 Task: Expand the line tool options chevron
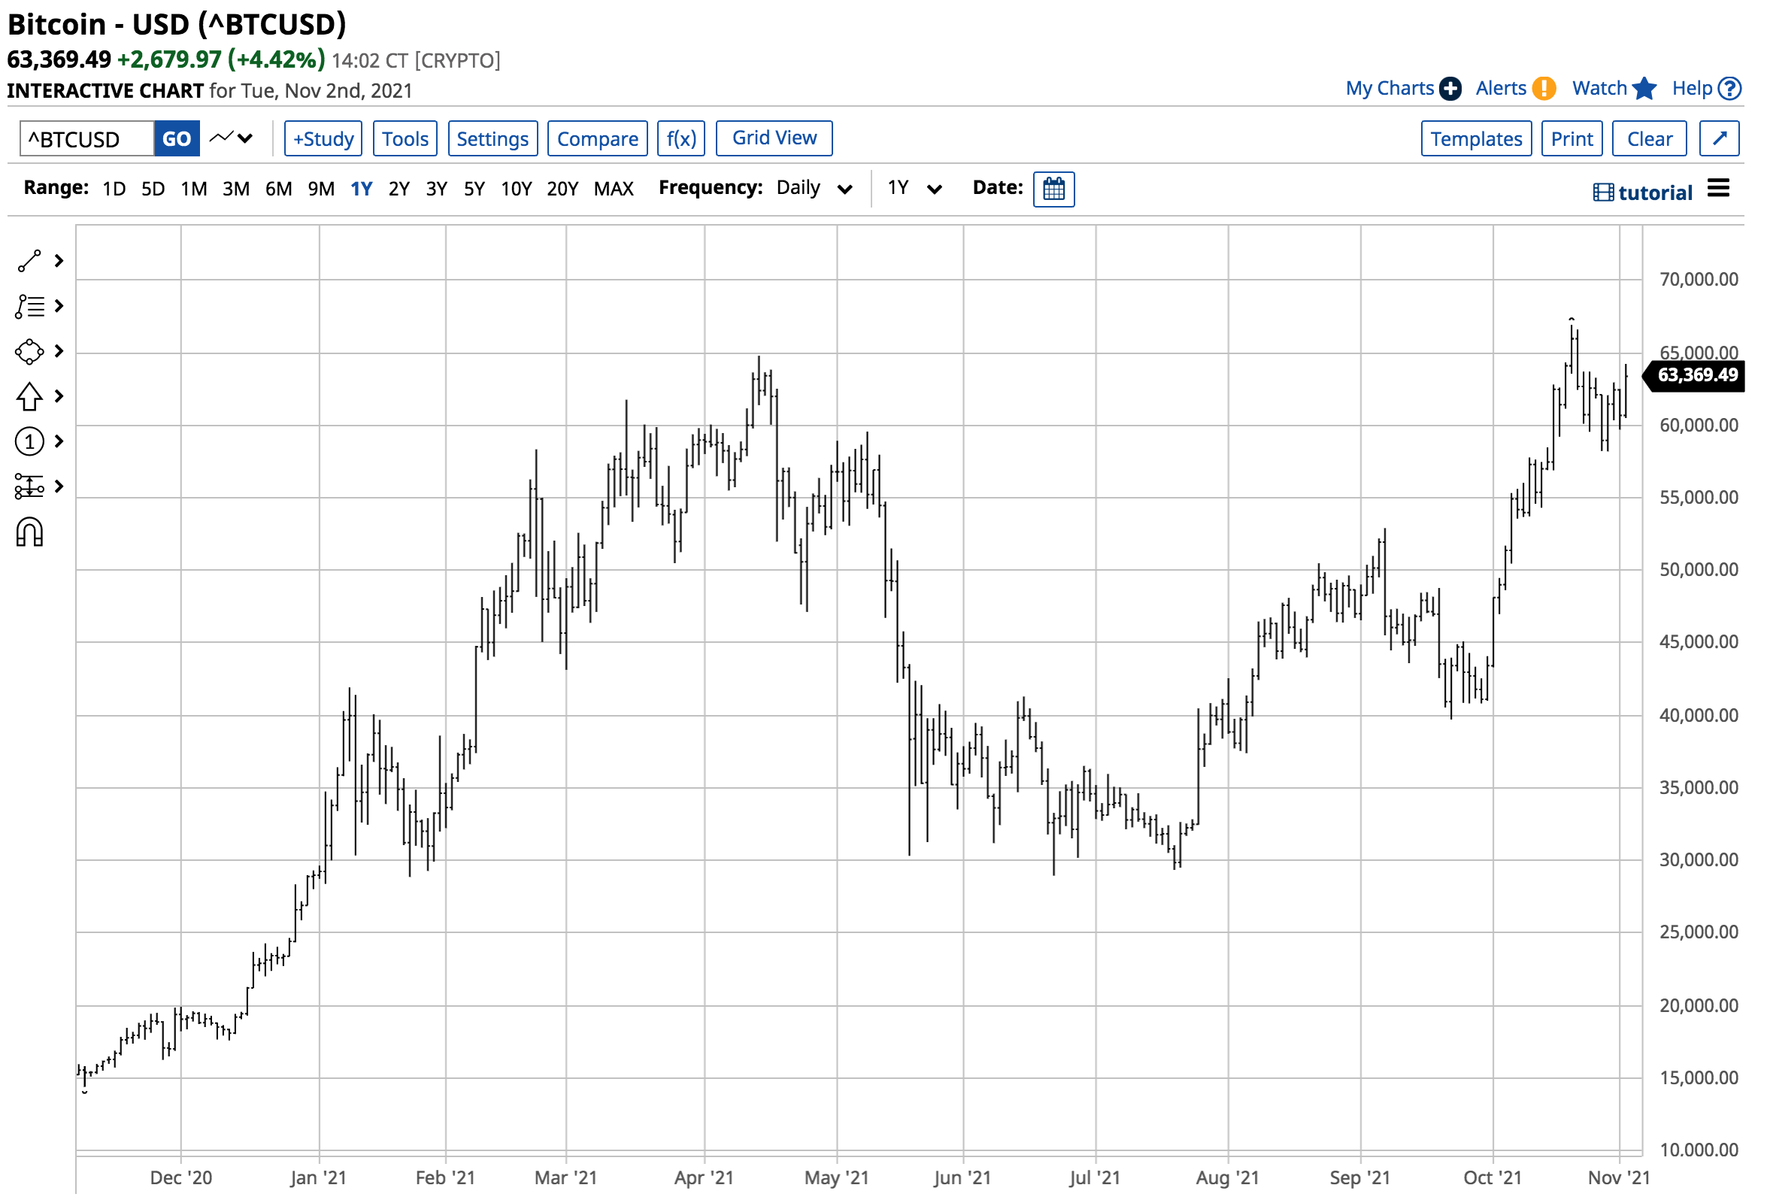click(x=59, y=262)
